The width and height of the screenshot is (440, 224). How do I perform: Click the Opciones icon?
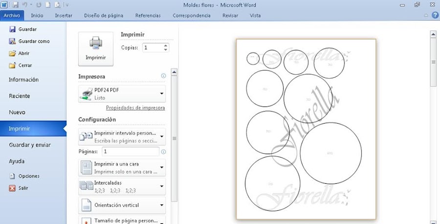[12, 176]
